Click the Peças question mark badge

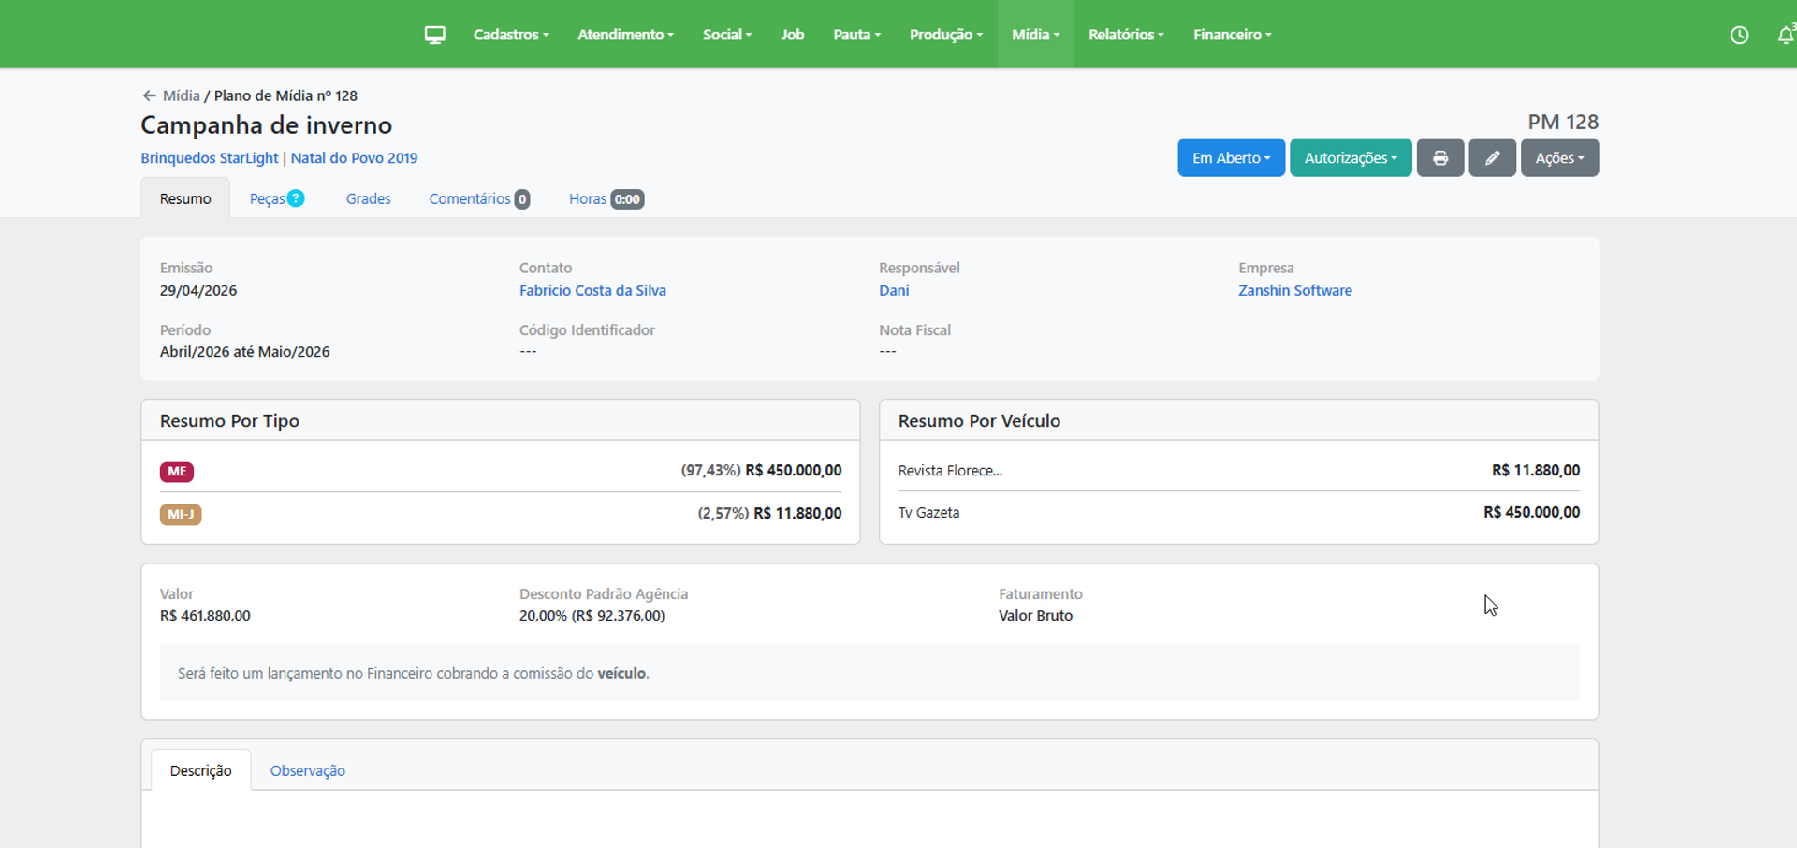[296, 198]
